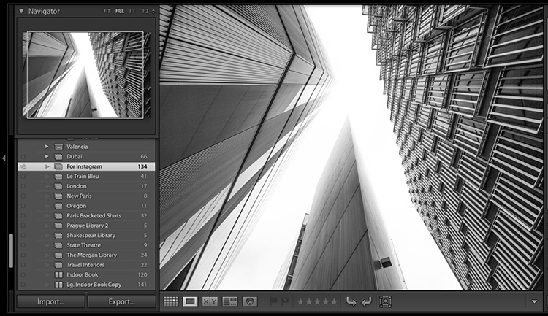Viewport: 548px width, 316px height.
Task: Open toolbar options dropdown arrow
Action: pyautogui.click(x=534, y=301)
